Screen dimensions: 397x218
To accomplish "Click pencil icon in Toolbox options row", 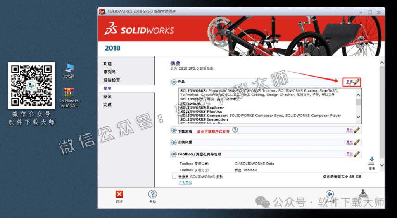I will 357,154.
